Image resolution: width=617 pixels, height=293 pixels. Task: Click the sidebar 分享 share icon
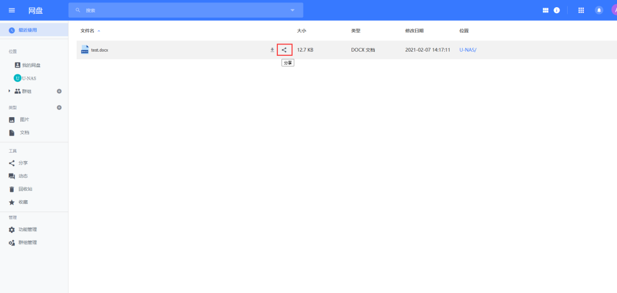click(x=12, y=163)
